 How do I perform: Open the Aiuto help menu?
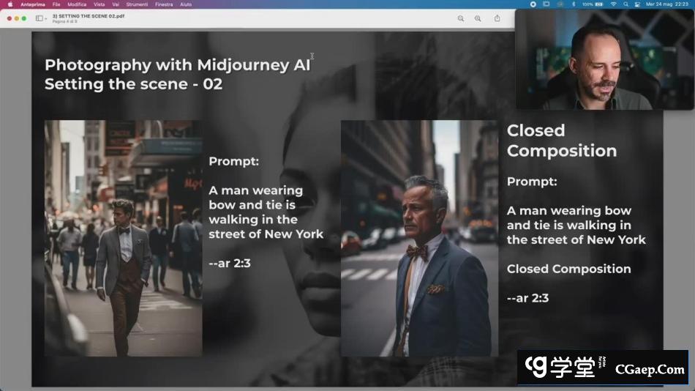186,4
